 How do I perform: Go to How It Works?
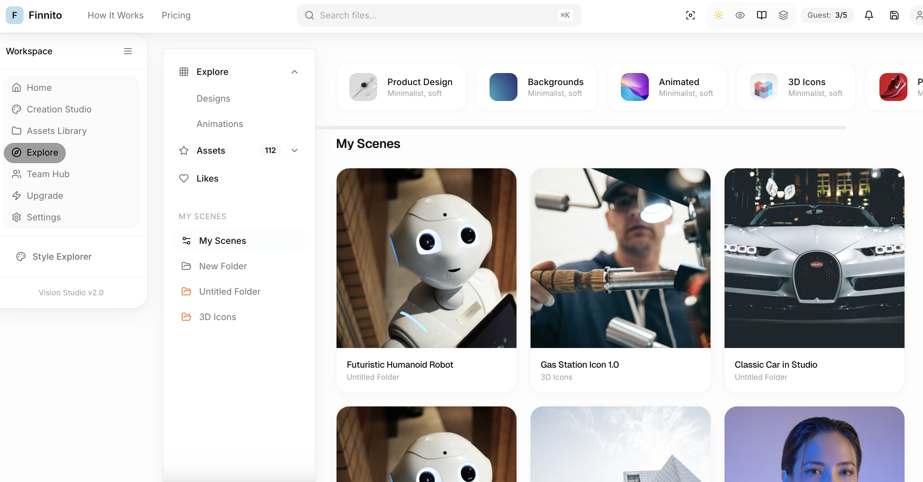(x=115, y=15)
